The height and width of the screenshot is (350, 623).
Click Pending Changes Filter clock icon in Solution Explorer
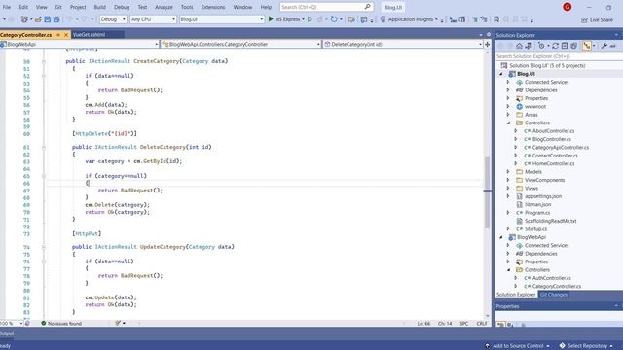tap(541, 46)
